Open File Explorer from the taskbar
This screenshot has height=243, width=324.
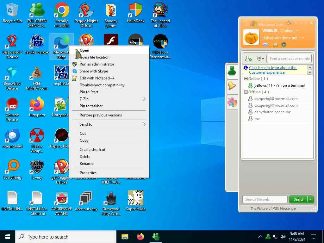pyautogui.click(x=125, y=237)
